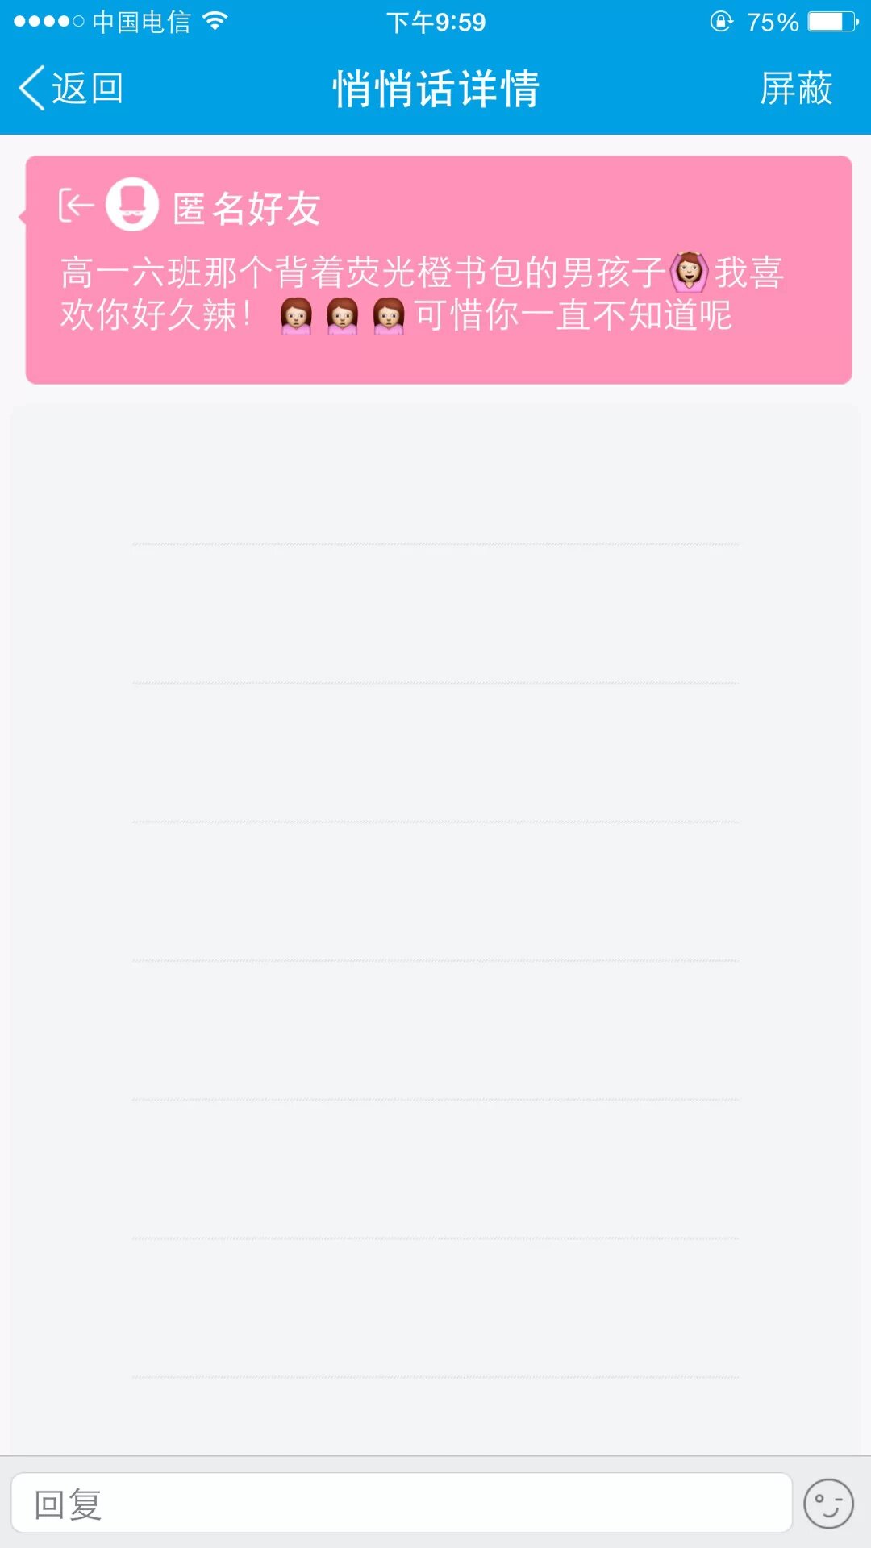Tap the emoji just before 可惜

(388, 315)
